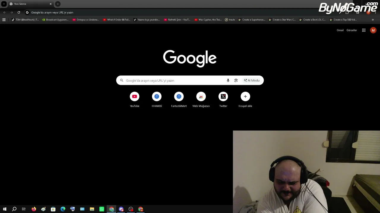Image resolution: width=380 pixels, height=213 pixels.
Task: Show more bookmarks via overflow chevron
Action: (x=373, y=20)
